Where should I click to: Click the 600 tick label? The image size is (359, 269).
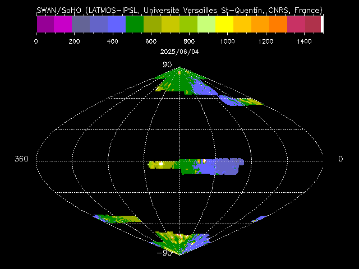click(x=151, y=41)
